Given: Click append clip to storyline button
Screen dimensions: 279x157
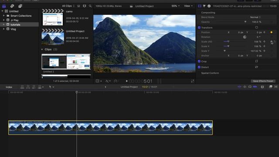Looking at the screenshot, I should coord(34,87).
